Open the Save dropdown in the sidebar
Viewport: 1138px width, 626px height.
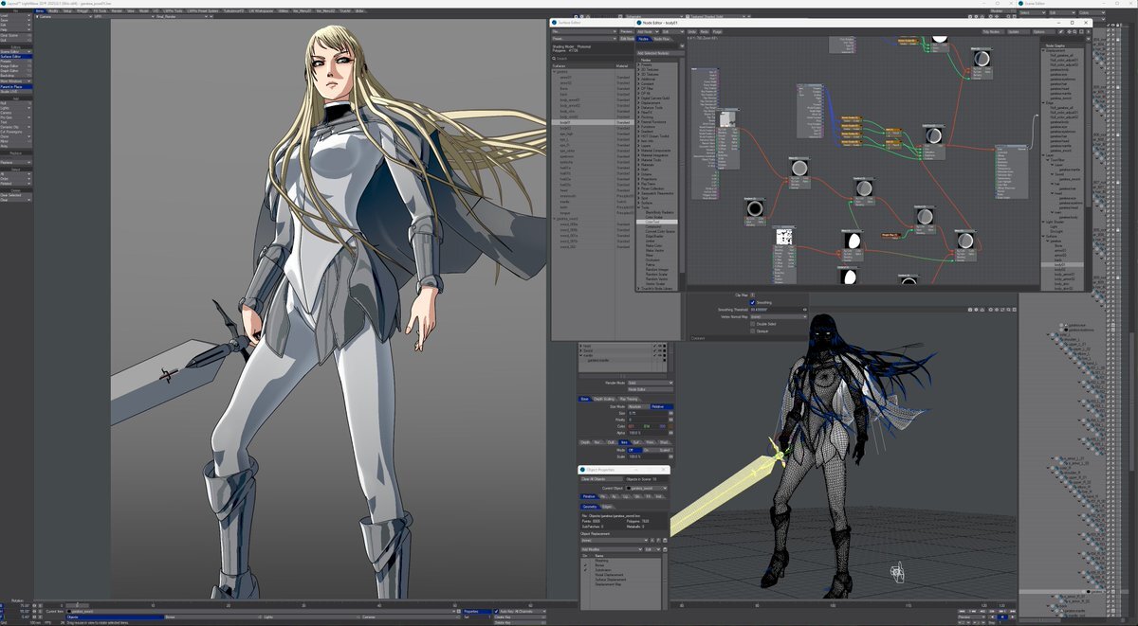[x=16, y=20]
